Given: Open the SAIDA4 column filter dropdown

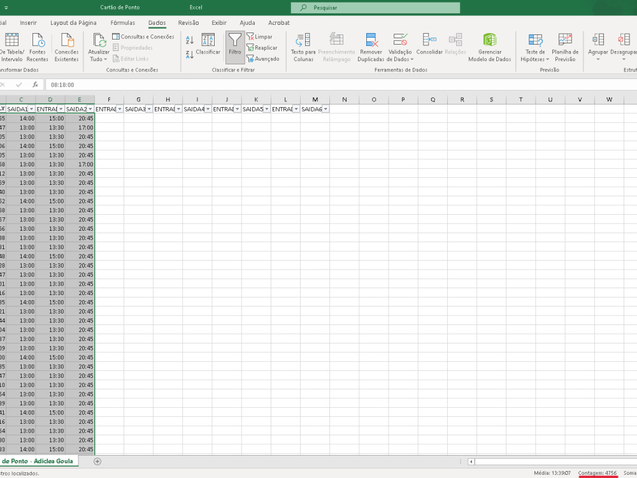Looking at the screenshot, I should click(208, 109).
